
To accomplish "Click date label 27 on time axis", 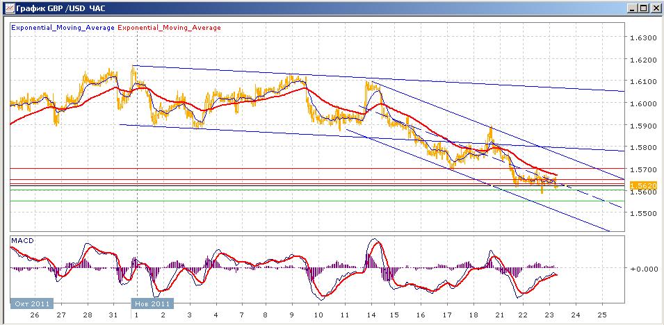I will (x=61, y=315).
